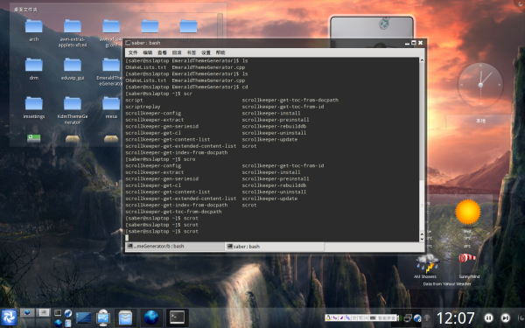Open the green recycle file icon
Viewport: 525px width, 328px height.
pos(34,138)
